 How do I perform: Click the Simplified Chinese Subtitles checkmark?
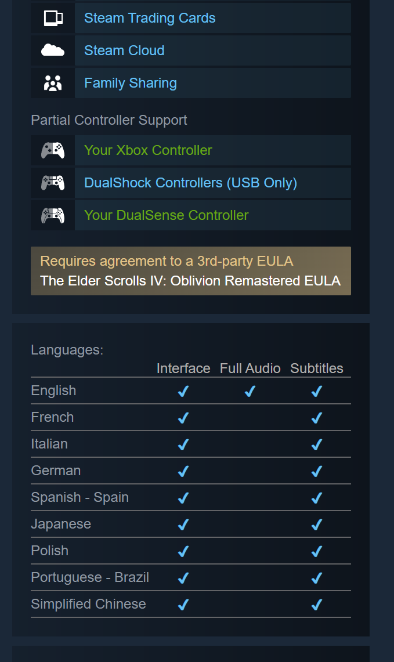(317, 605)
